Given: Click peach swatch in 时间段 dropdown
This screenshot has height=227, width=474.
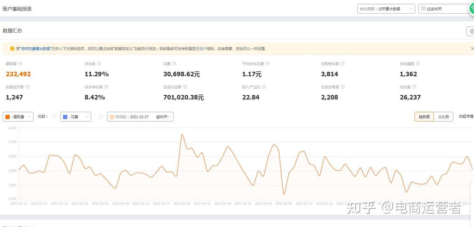Looking at the screenshot, I should tap(112, 117).
